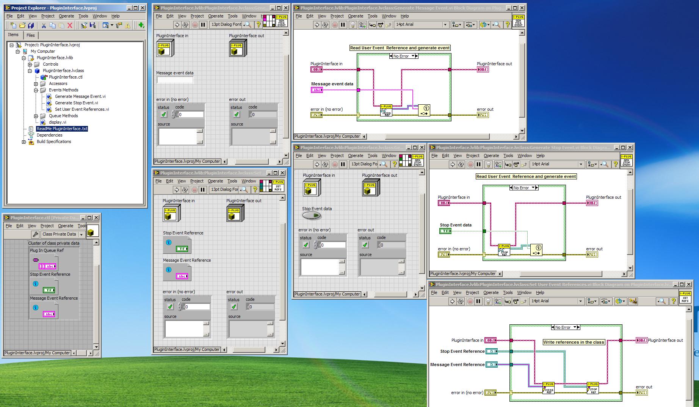
Task: Switch to Items tab in Project Explorer
Action: coord(13,35)
